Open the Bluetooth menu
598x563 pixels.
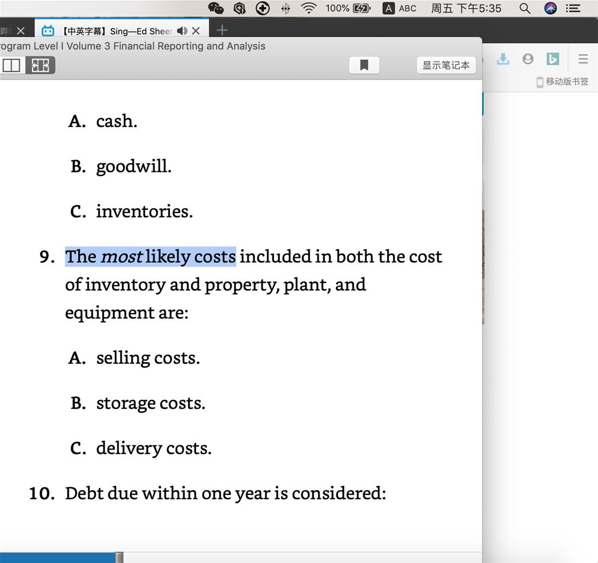(x=285, y=8)
